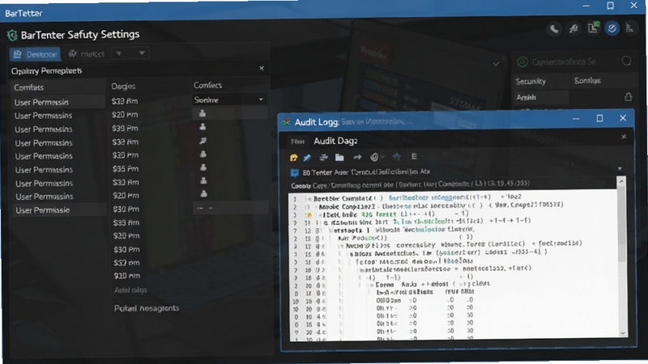Image resolution: width=648 pixels, height=364 pixels.
Task: Open the clipboard icon with green badge
Action: click(593, 28)
